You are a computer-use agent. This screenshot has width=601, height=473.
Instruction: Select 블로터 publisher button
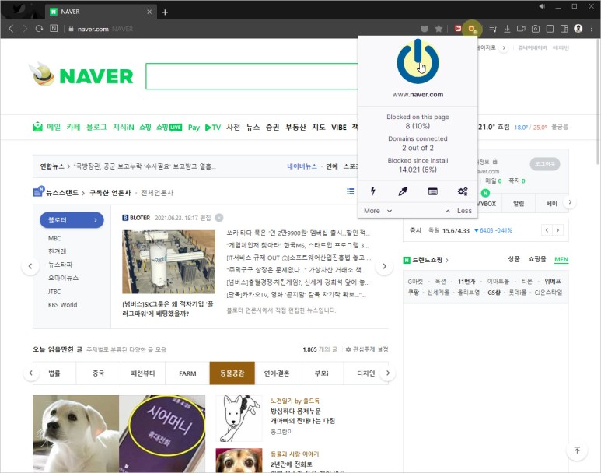pos(72,220)
